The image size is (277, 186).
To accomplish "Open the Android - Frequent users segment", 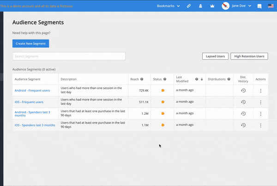I will 32,90.
